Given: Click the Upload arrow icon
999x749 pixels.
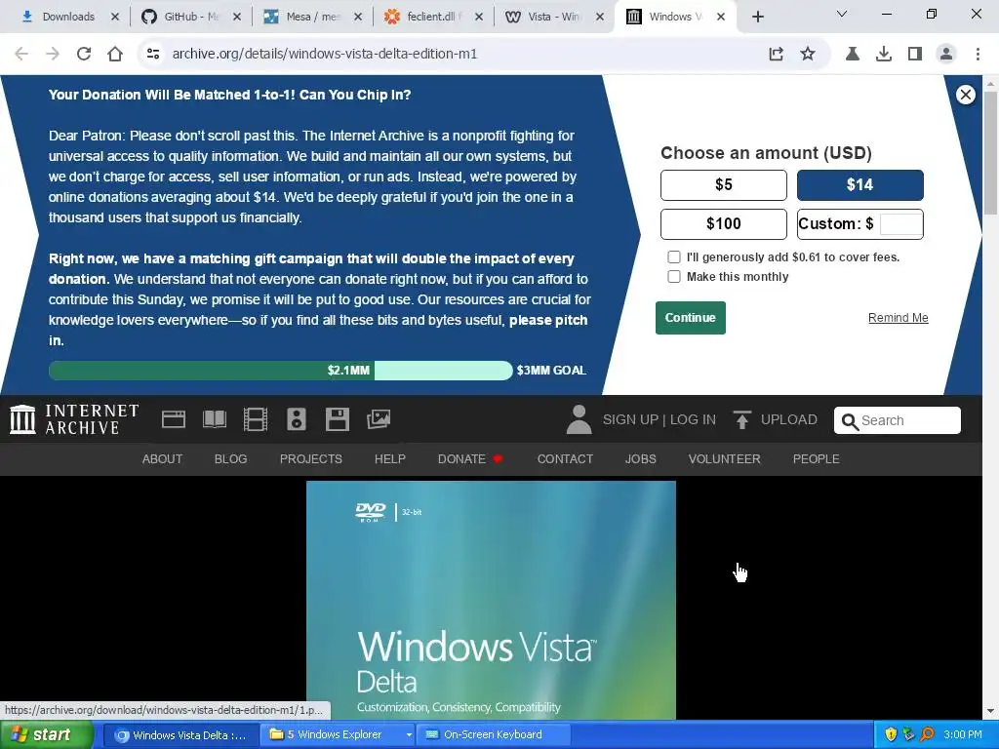Looking at the screenshot, I should point(741,419).
